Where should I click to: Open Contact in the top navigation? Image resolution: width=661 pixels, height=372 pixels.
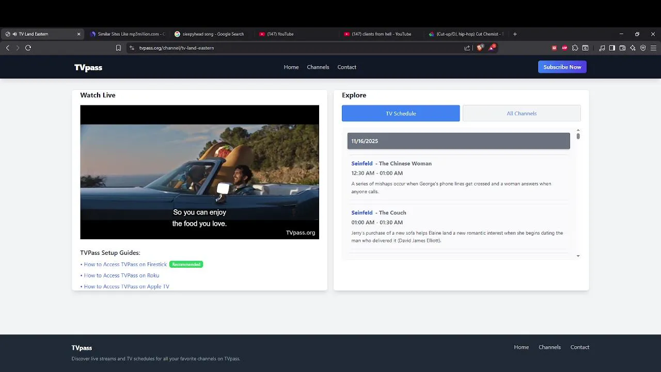[347, 67]
